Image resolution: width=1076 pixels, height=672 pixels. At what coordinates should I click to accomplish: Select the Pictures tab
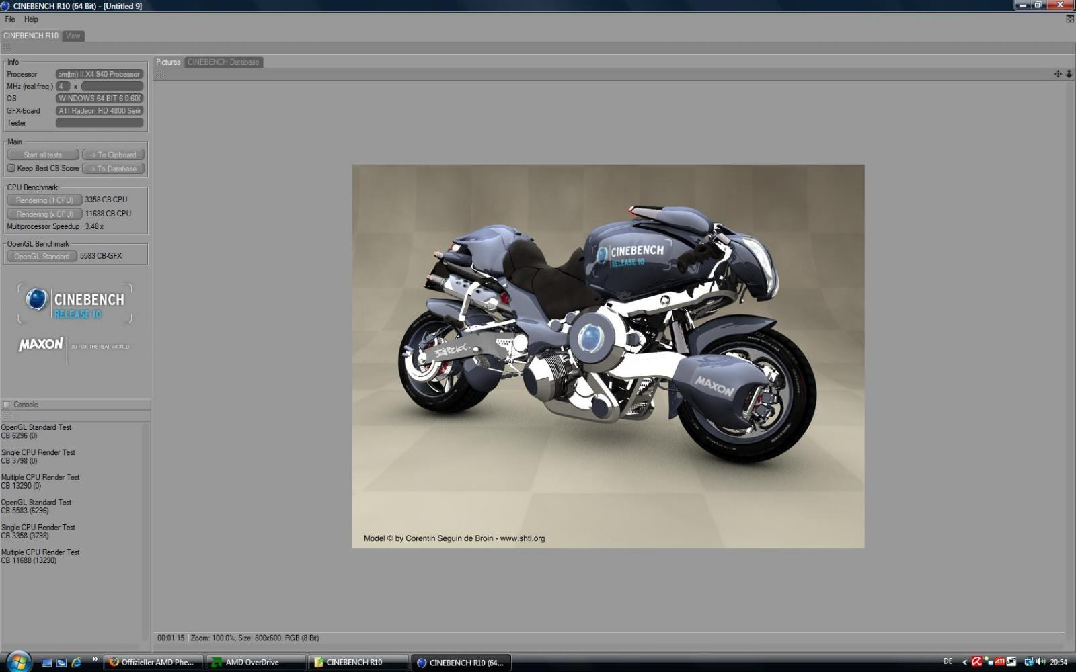168,62
